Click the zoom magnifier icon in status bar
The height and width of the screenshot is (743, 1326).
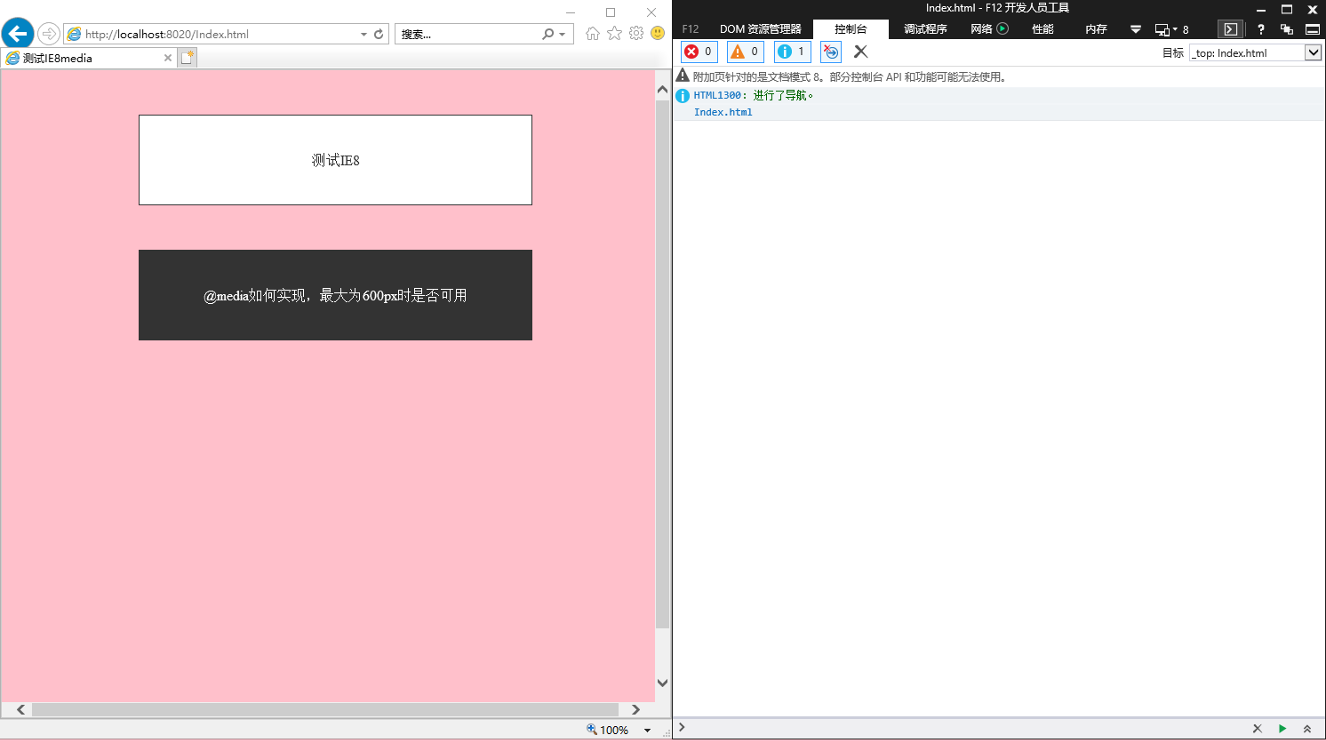pyautogui.click(x=592, y=730)
